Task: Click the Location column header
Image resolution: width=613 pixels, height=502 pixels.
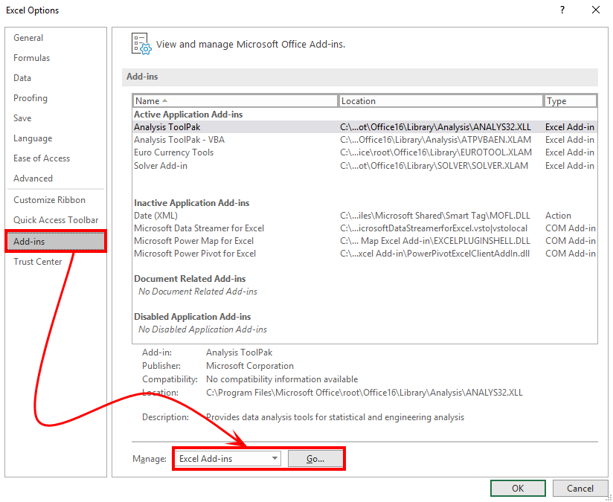Action: pos(440,101)
